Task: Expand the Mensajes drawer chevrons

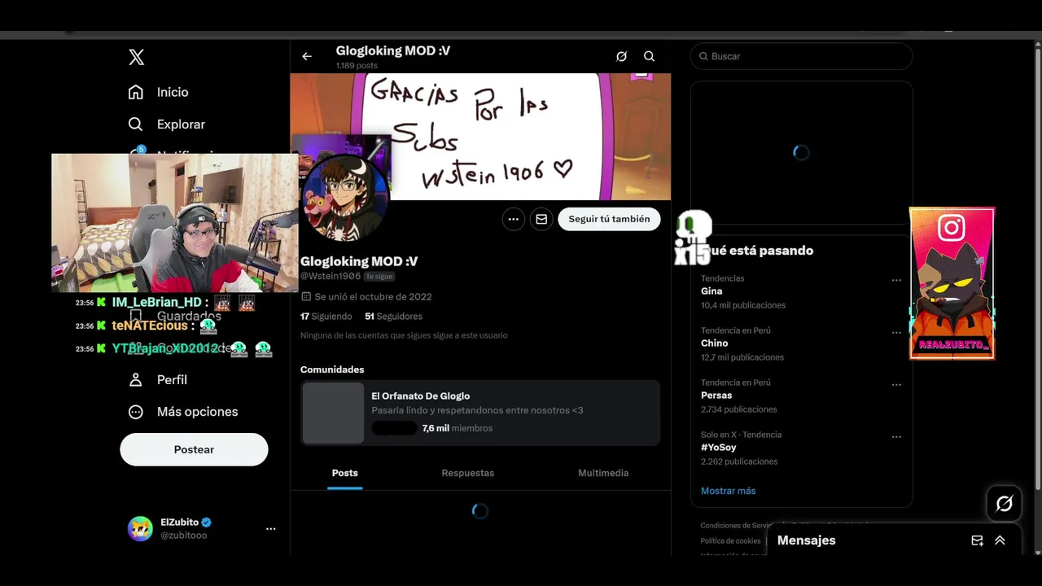Action: [x=1000, y=540]
